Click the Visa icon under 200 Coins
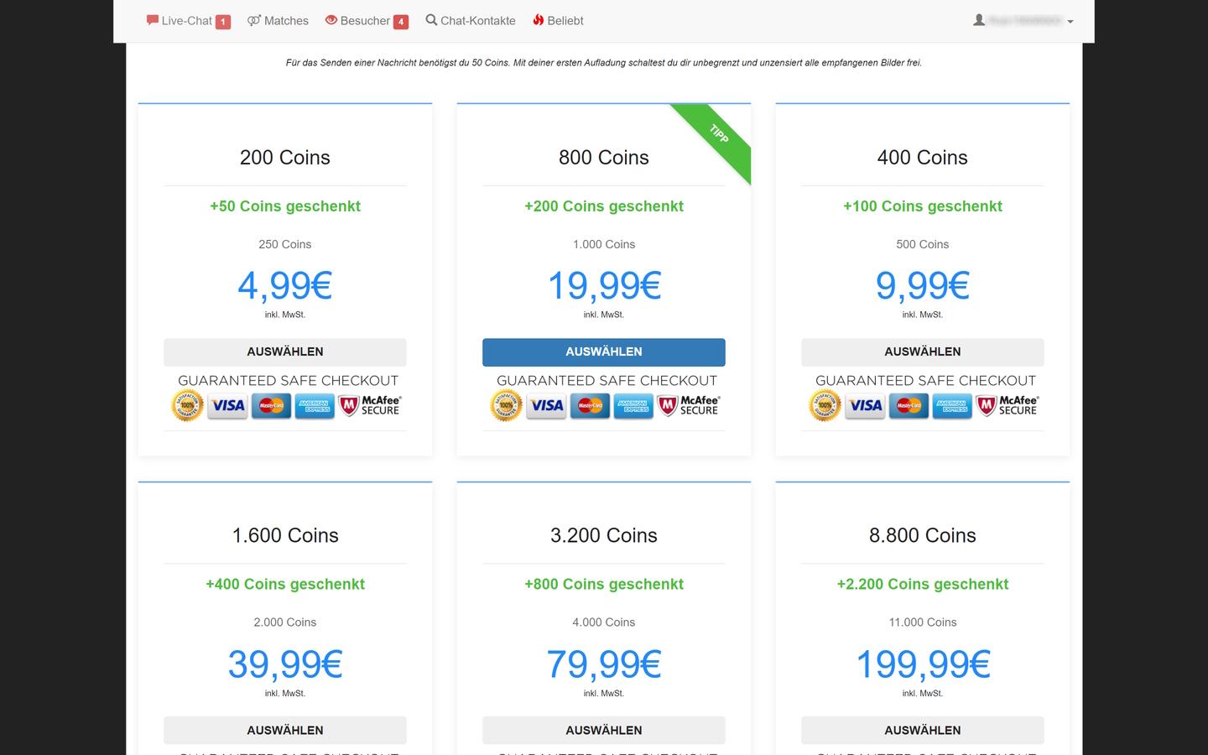This screenshot has height=755, width=1208. coord(227,405)
